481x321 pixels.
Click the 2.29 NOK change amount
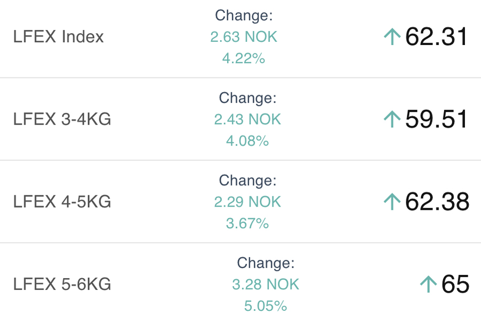point(247,202)
